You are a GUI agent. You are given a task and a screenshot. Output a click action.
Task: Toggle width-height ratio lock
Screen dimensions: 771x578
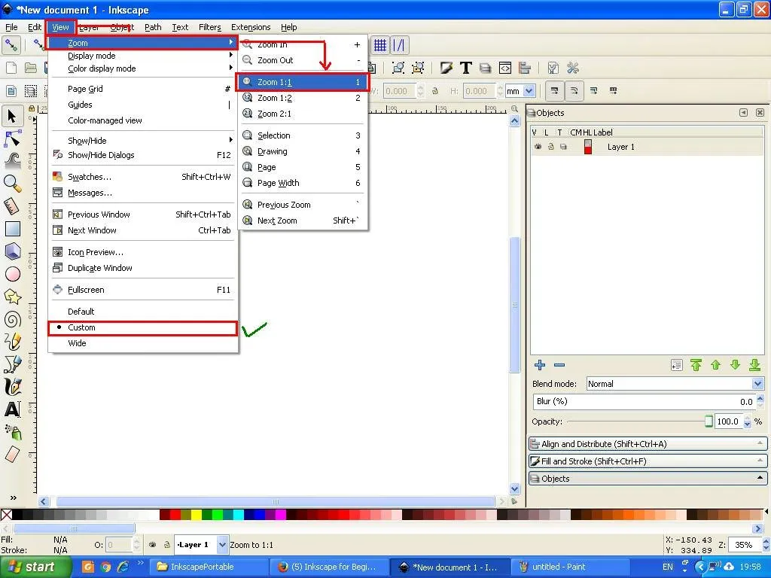(x=435, y=91)
